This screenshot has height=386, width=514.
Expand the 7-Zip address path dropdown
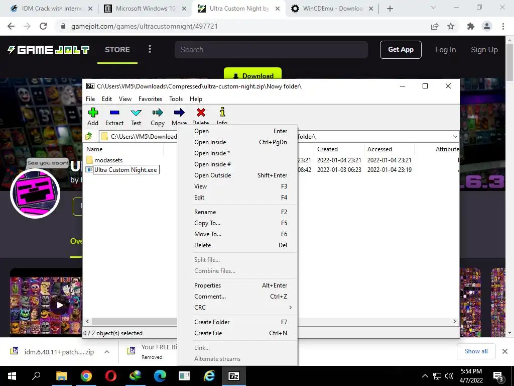coord(455,137)
